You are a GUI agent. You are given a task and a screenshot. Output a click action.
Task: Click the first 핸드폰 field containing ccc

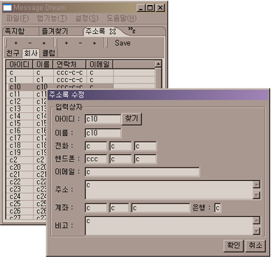point(96,159)
